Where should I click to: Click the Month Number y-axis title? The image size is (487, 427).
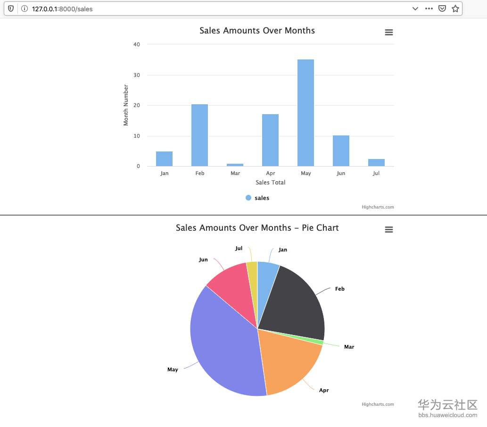[126, 105]
